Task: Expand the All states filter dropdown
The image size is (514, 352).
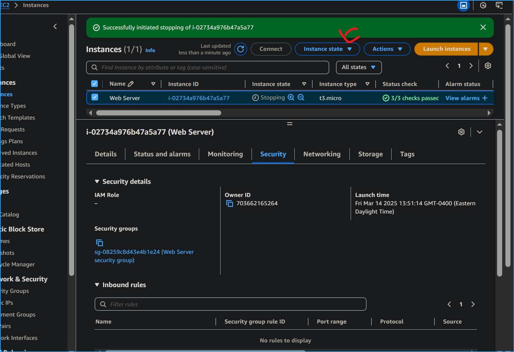Action: pyautogui.click(x=358, y=67)
